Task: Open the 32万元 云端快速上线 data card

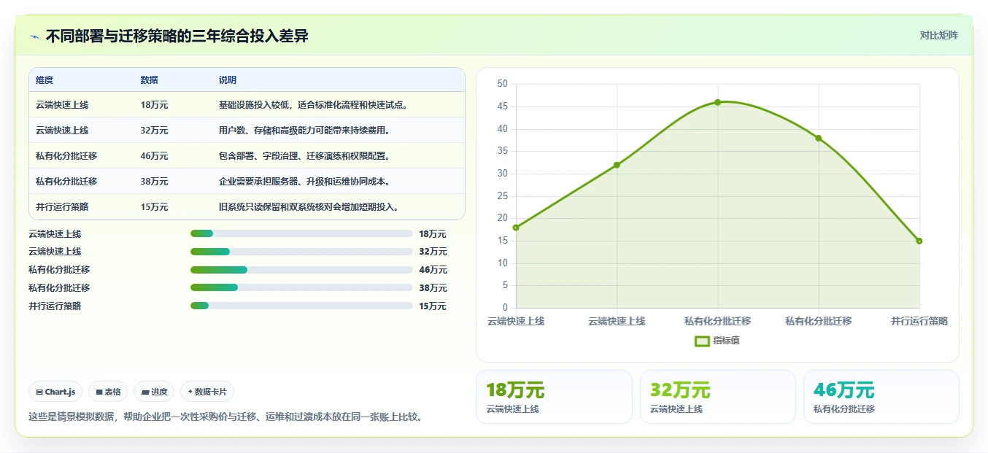Action: [718, 397]
